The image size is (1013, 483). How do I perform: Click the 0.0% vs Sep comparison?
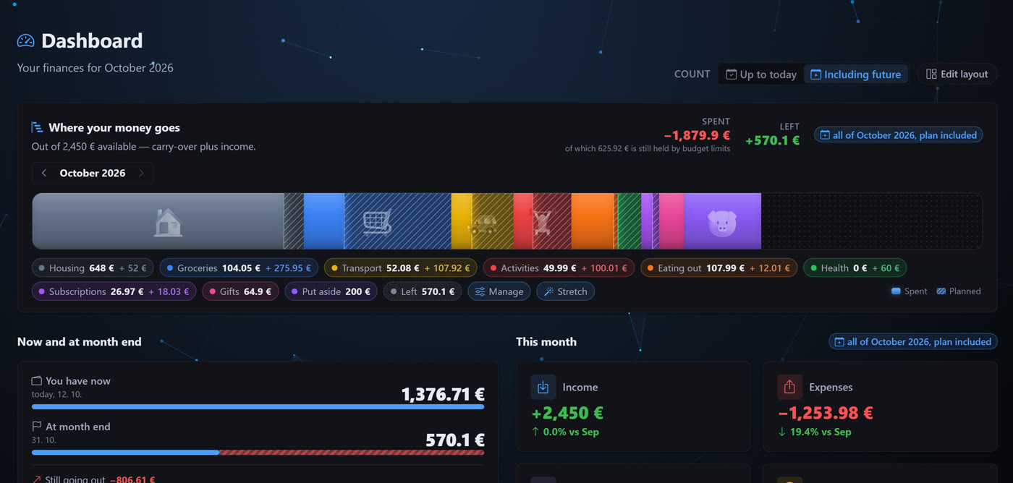point(565,432)
